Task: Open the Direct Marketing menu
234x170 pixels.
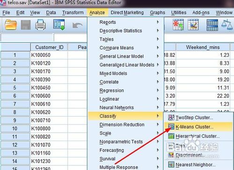Action: tap(127, 13)
